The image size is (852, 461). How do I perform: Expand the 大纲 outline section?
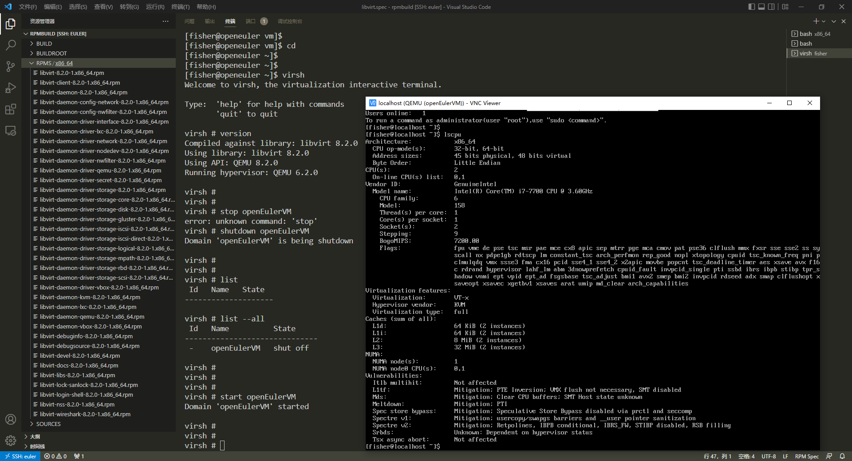(99, 437)
